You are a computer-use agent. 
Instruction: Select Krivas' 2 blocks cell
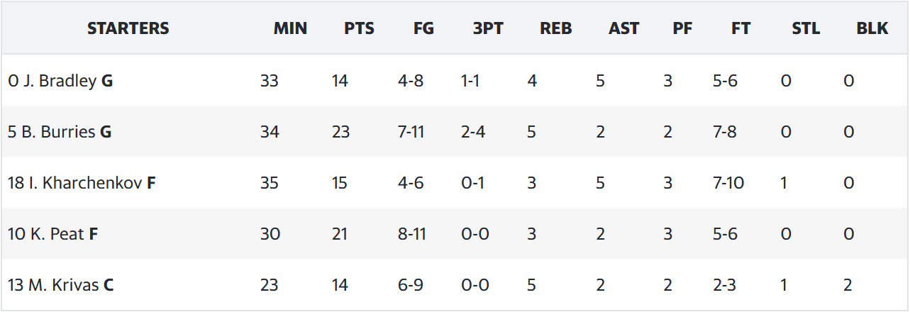tap(848, 285)
